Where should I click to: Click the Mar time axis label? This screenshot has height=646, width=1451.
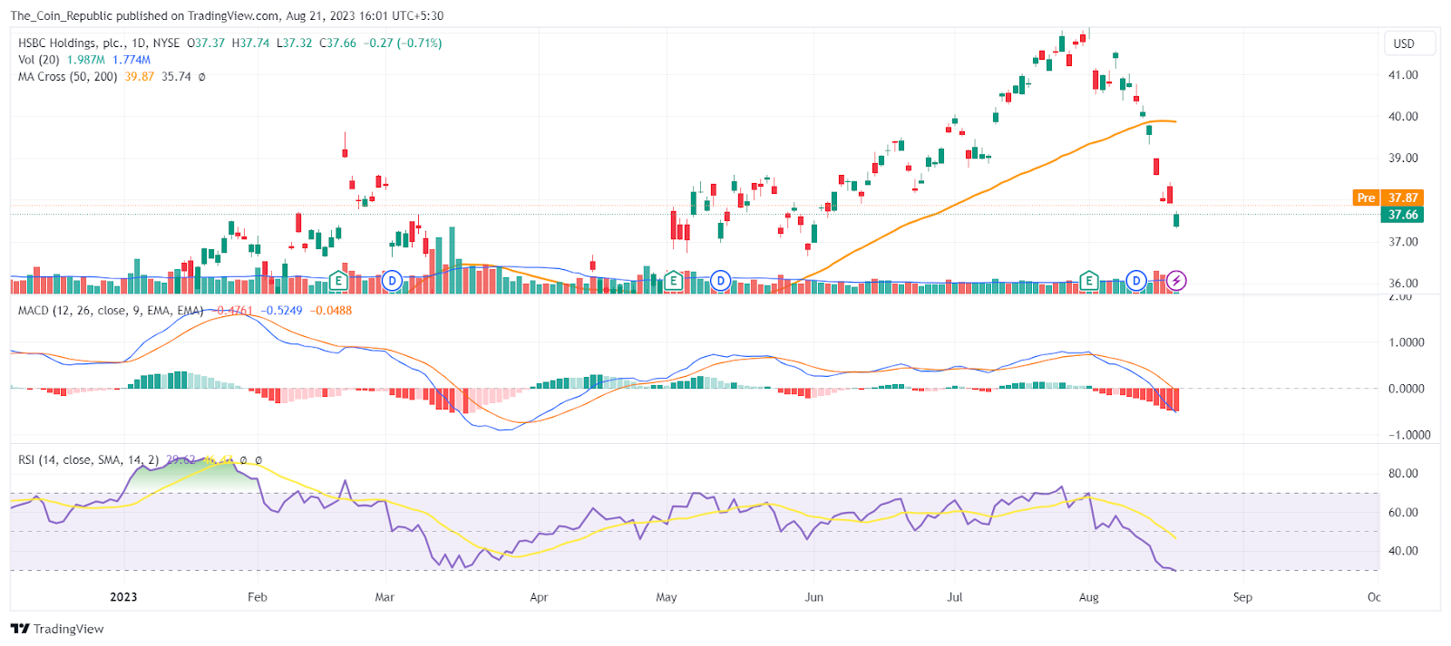(385, 597)
